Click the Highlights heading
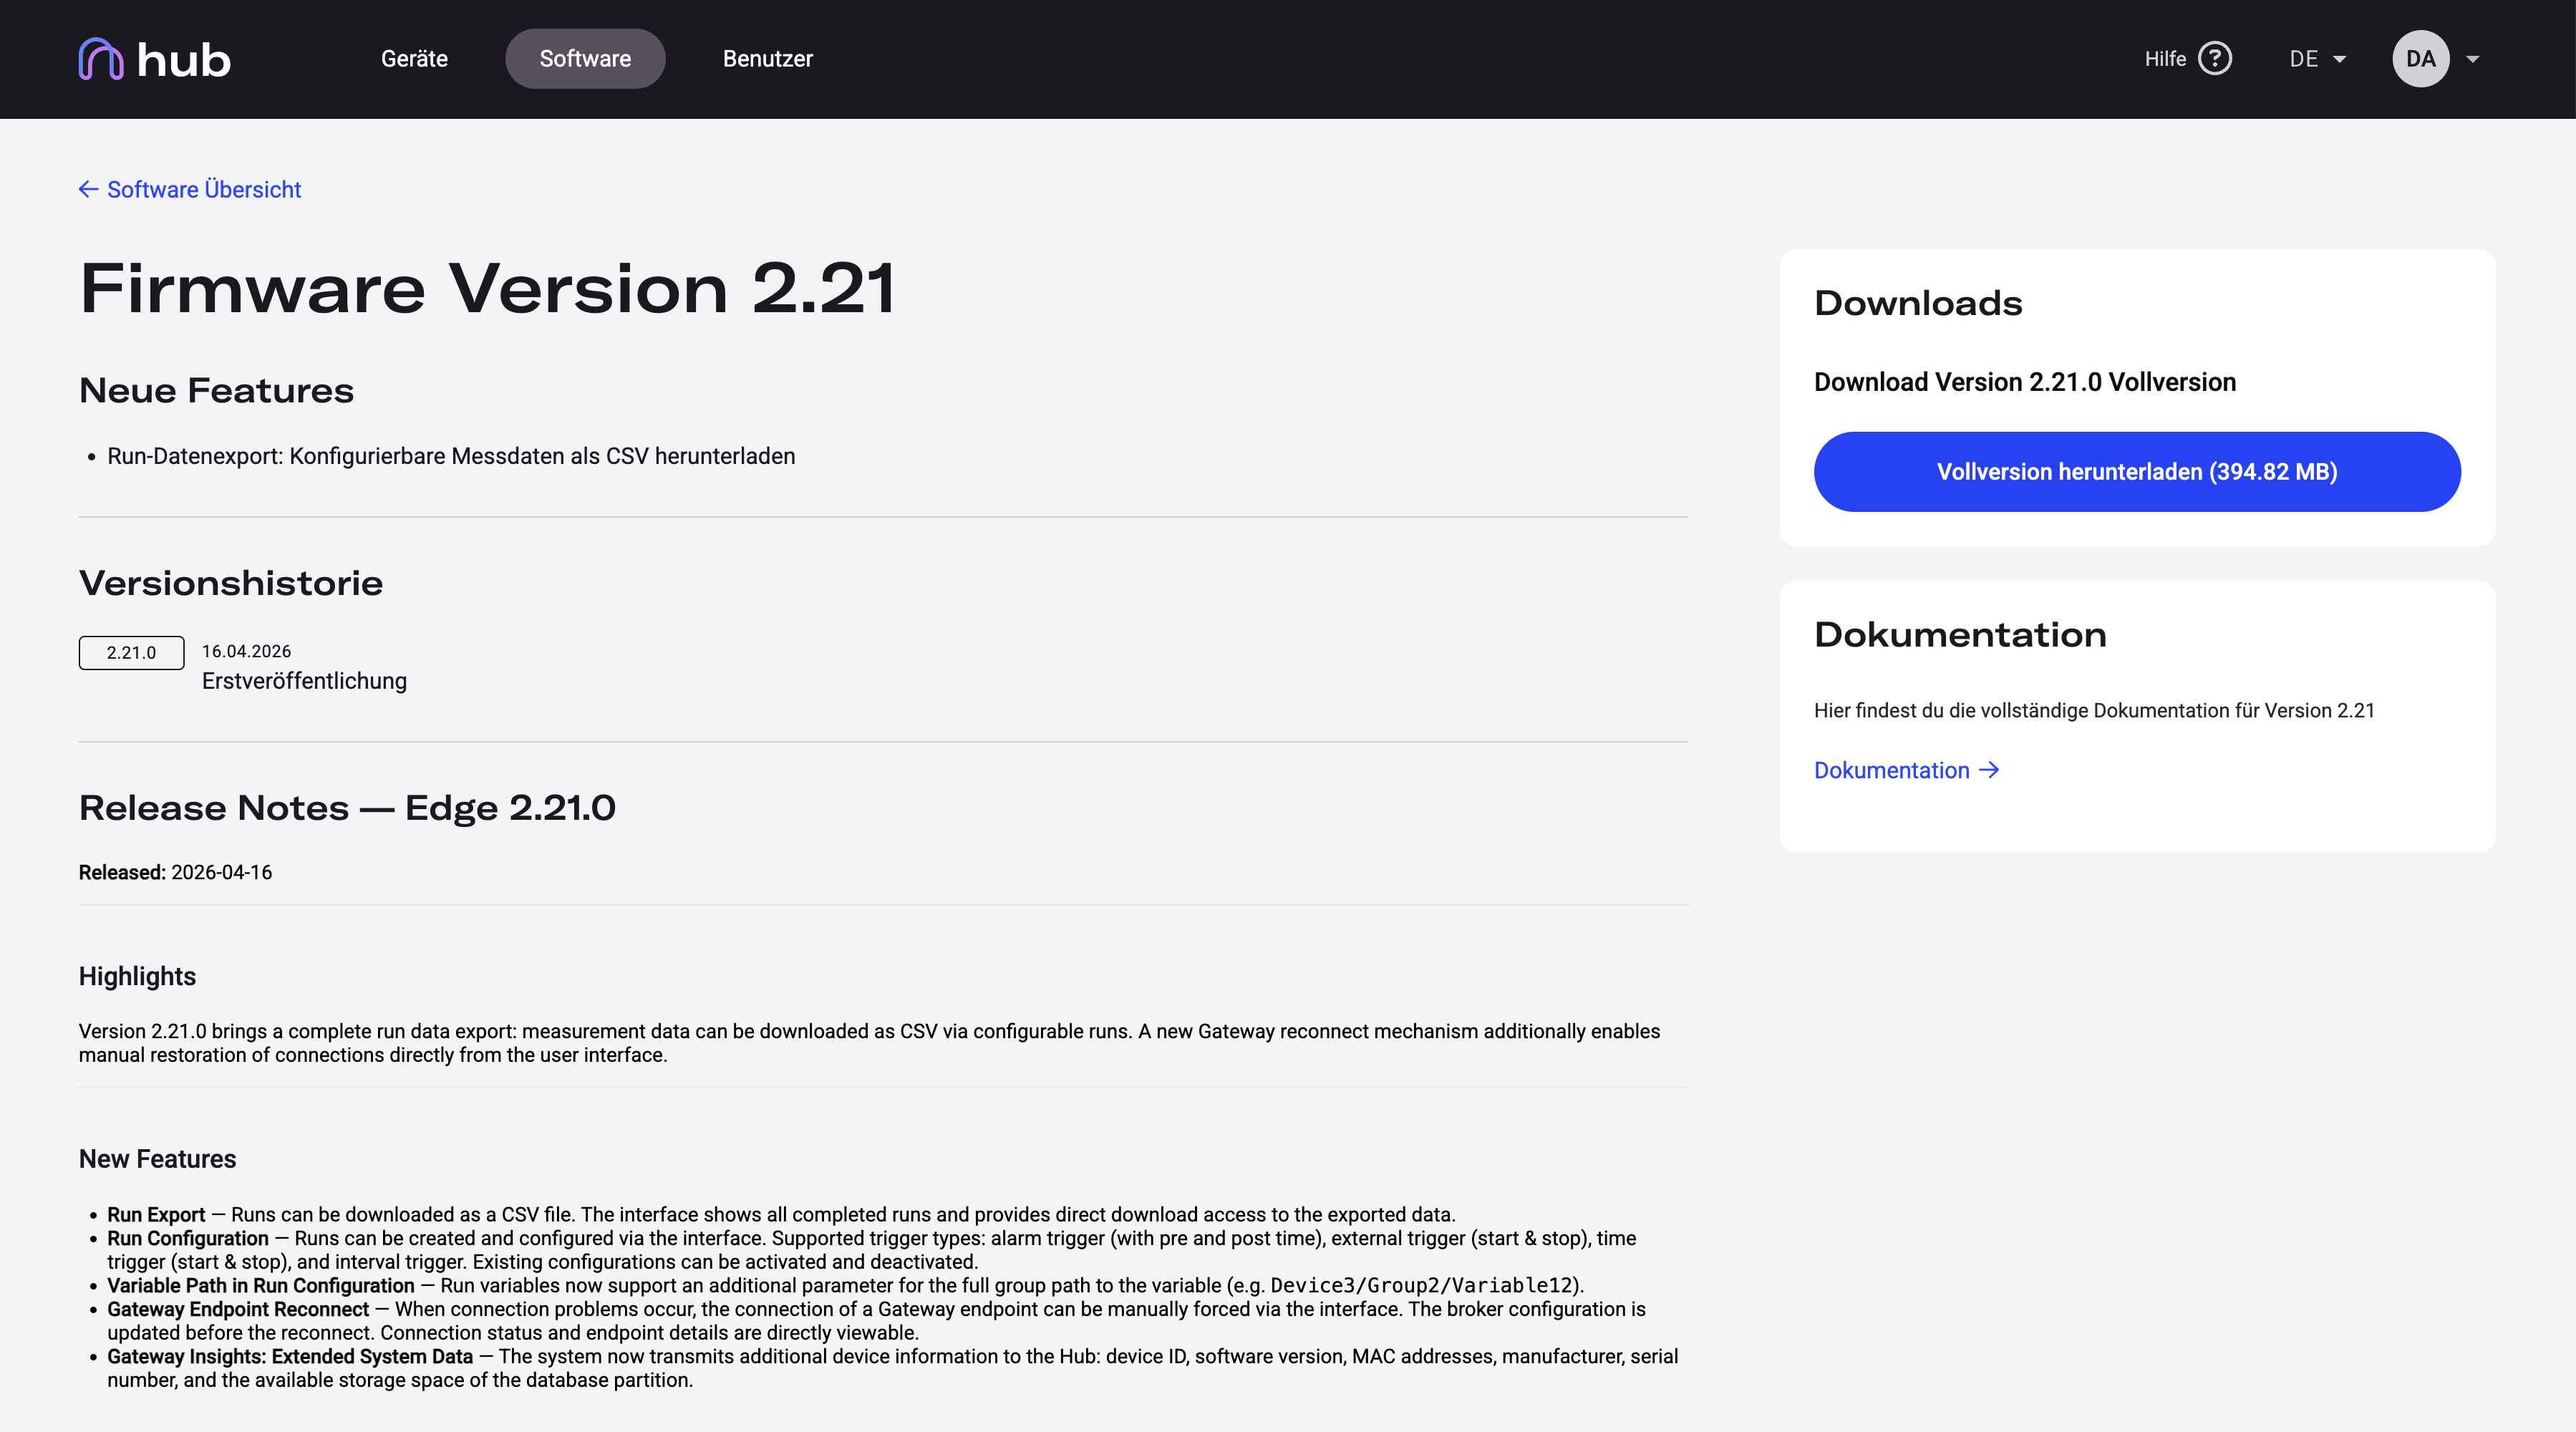Viewport: 2576px width, 1432px height. point(137,976)
